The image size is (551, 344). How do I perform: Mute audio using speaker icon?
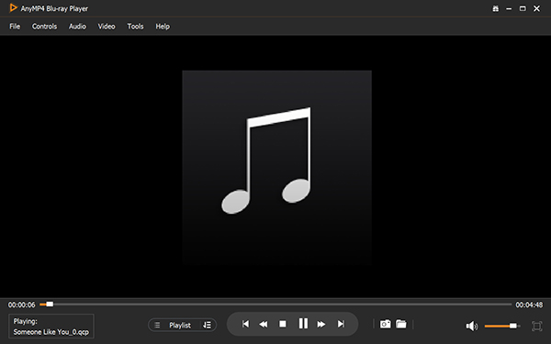[472, 326]
